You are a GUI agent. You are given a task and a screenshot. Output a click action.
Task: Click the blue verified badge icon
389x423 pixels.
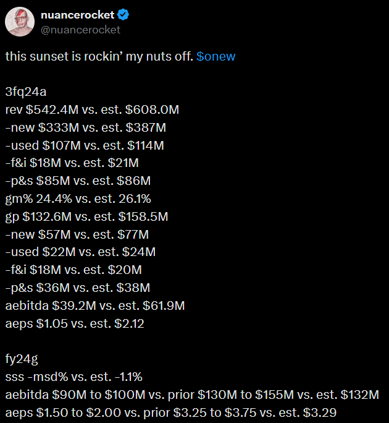123,15
